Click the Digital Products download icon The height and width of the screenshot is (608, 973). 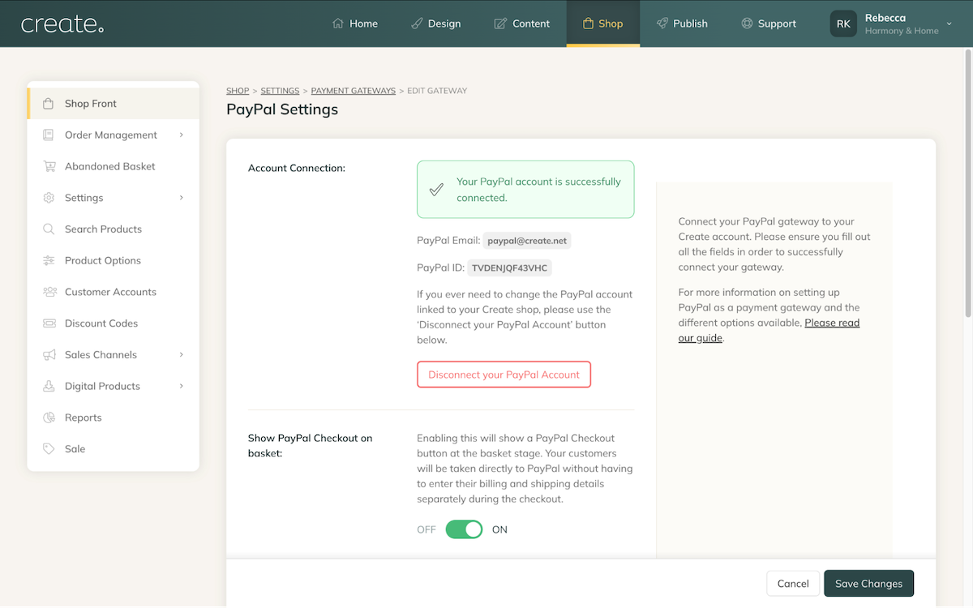click(x=49, y=386)
